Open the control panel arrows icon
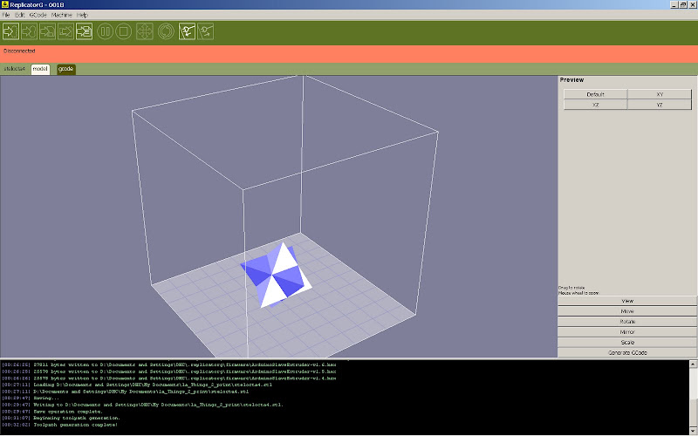698x436 pixels. [x=145, y=31]
